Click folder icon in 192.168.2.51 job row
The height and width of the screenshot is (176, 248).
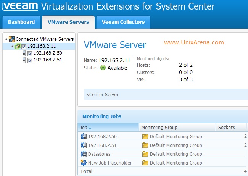tap(145, 145)
